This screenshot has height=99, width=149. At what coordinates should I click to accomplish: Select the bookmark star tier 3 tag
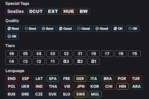pyautogui.click(x=66, y=61)
